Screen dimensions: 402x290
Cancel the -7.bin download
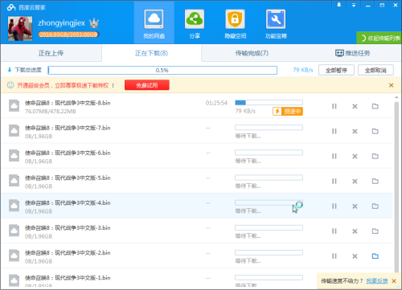355,131
